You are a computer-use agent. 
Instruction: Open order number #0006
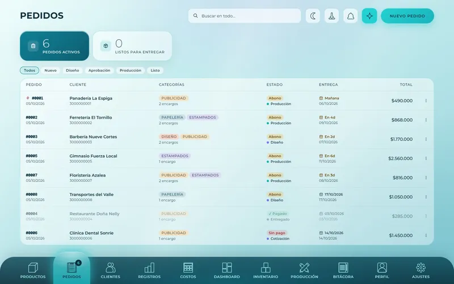click(x=32, y=233)
